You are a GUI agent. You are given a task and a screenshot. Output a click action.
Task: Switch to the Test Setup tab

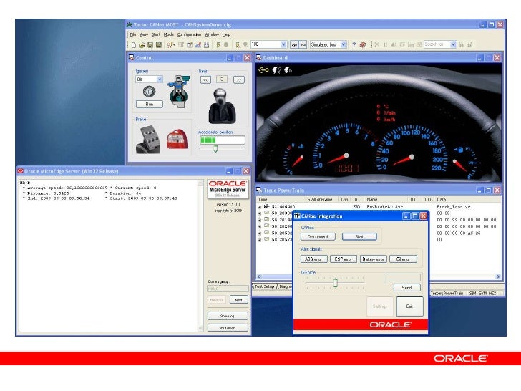coord(265,286)
